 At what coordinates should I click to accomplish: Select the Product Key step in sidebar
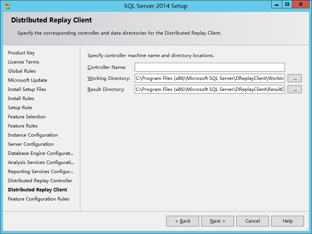(x=21, y=53)
